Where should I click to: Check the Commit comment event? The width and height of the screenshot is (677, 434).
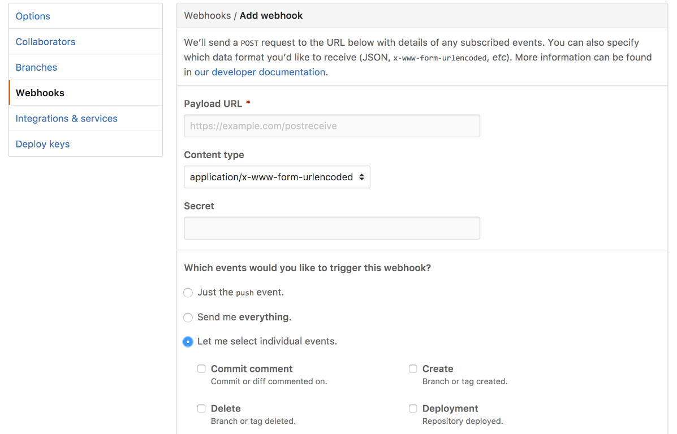coord(201,369)
